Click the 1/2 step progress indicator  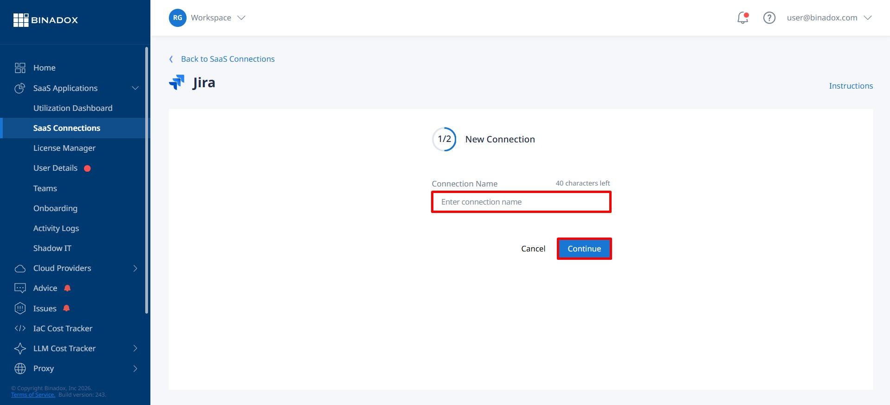444,139
